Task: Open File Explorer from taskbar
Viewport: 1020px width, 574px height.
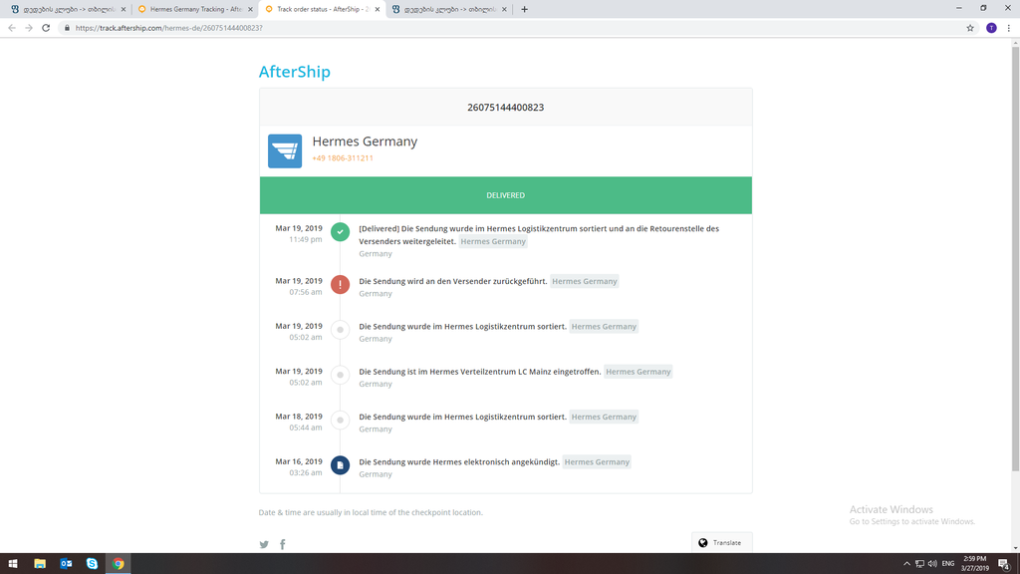Action: 40,564
